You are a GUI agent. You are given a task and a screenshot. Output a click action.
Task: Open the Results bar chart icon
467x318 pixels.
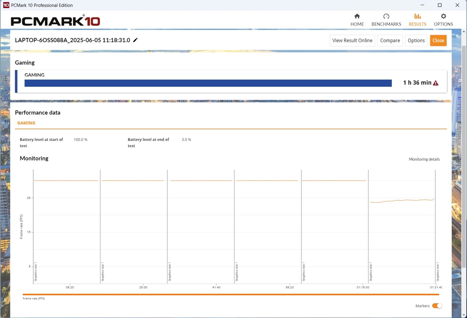coord(417,16)
